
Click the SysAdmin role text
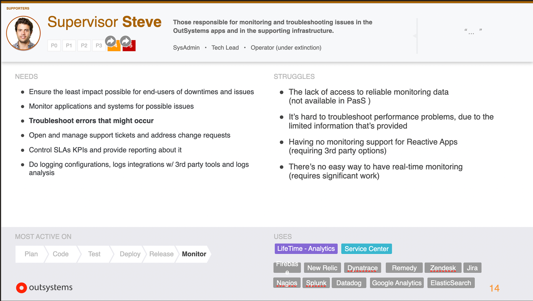pyautogui.click(x=186, y=48)
